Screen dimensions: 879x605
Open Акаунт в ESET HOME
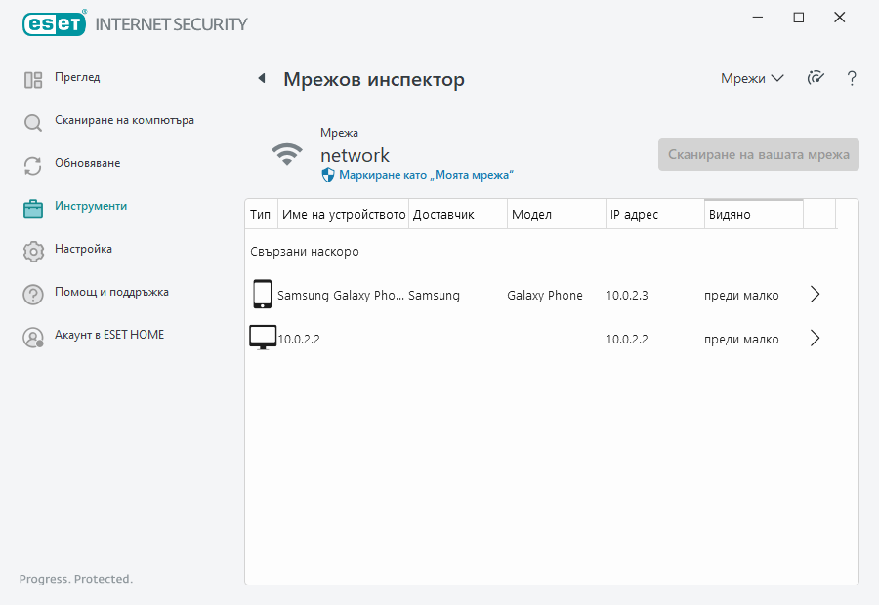coord(109,336)
